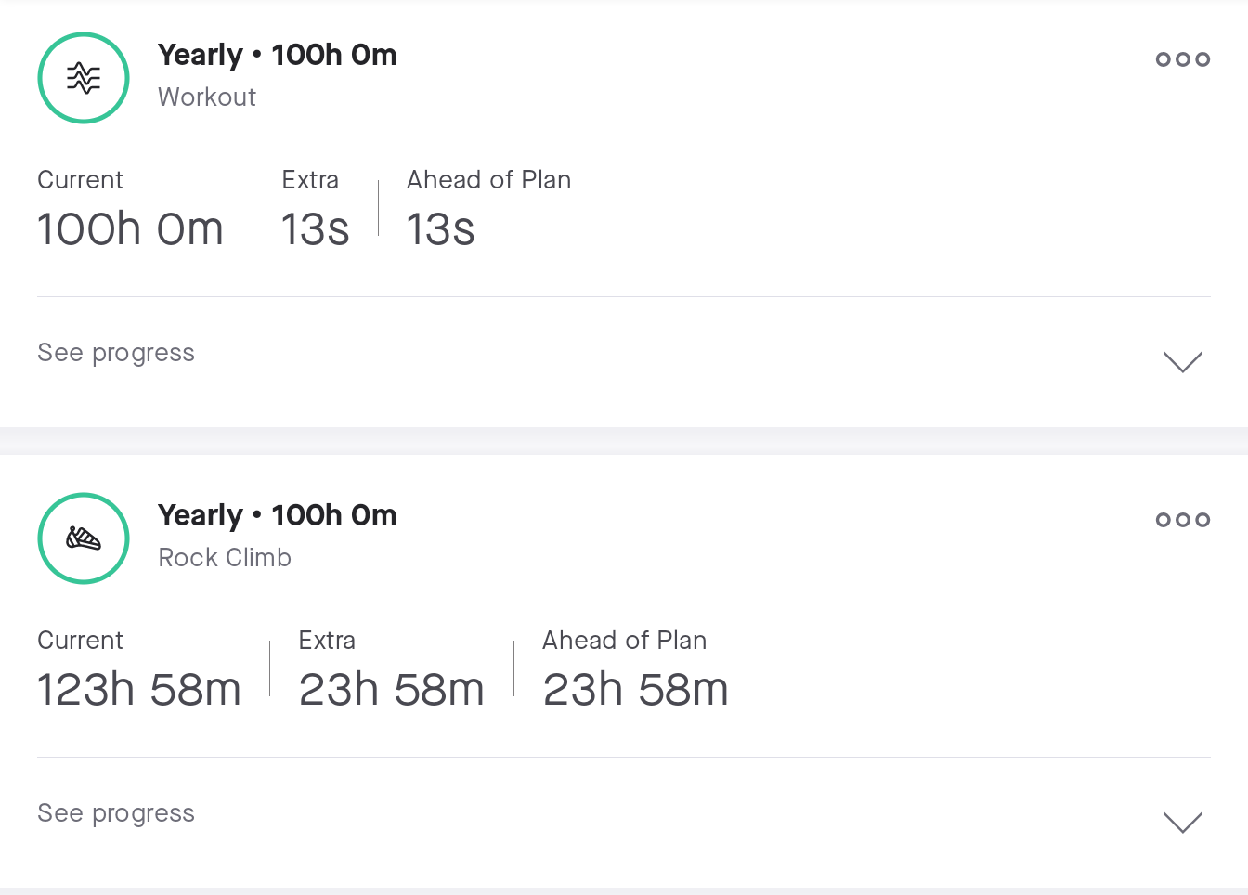
Task: Open three-dot options for Workout goal
Action: 1183,59
